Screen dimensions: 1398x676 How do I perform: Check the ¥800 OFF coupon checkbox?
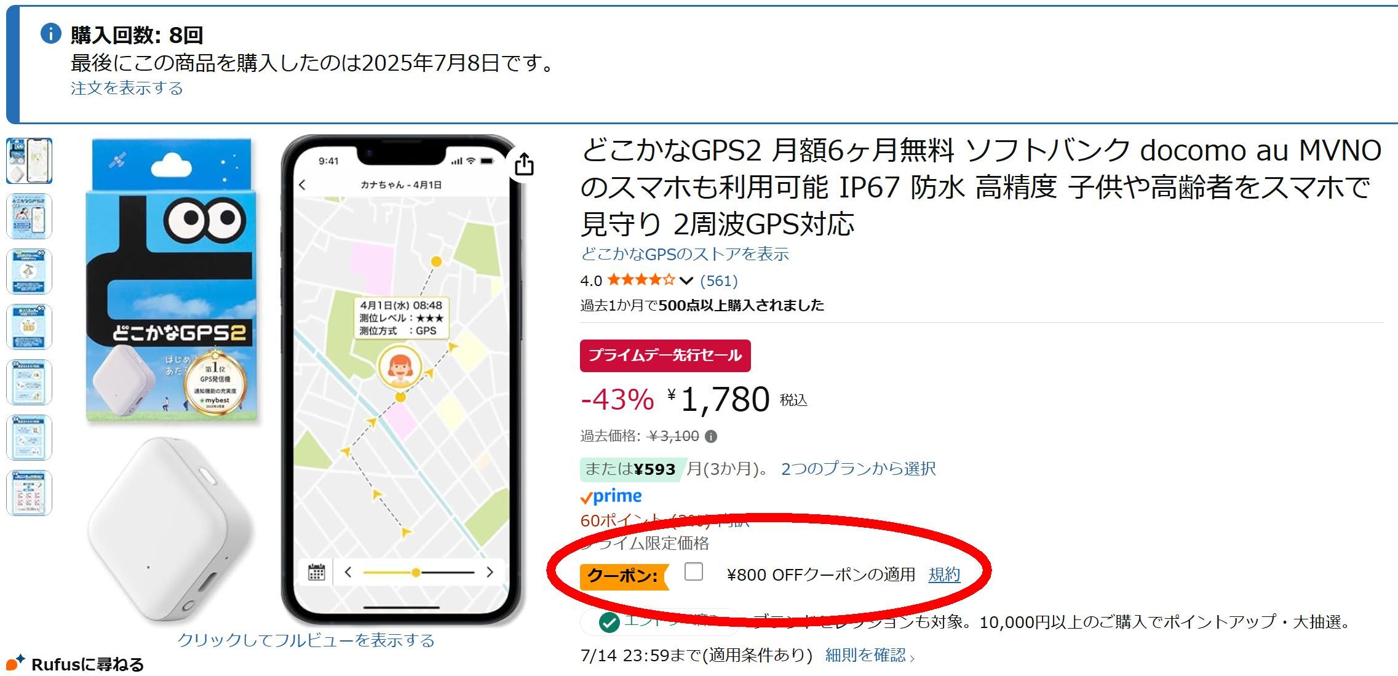(693, 571)
